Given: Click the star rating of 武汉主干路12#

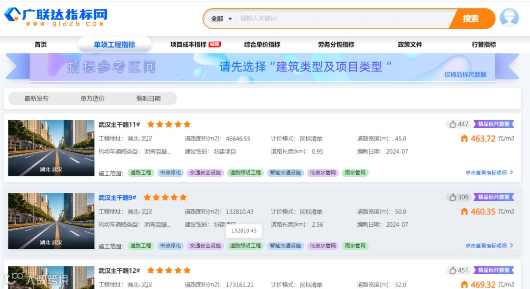Looking at the screenshot, I should pos(169,270).
